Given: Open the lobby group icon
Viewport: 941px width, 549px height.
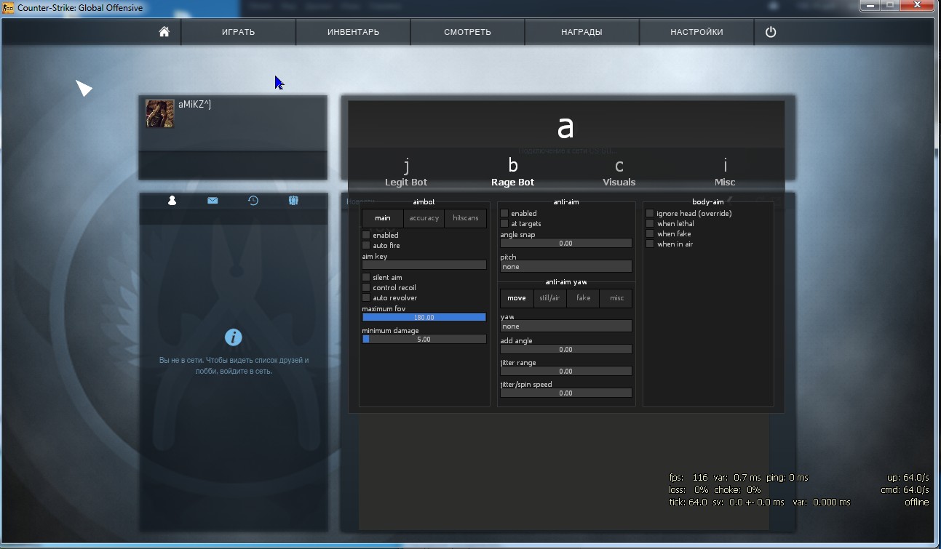Looking at the screenshot, I should (293, 201).
